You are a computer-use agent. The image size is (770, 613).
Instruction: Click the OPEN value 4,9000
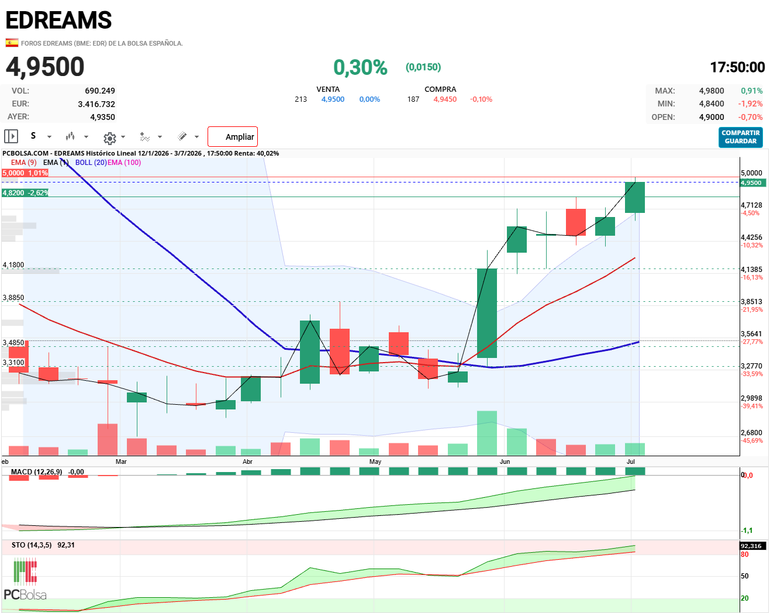tap(712, 117)
